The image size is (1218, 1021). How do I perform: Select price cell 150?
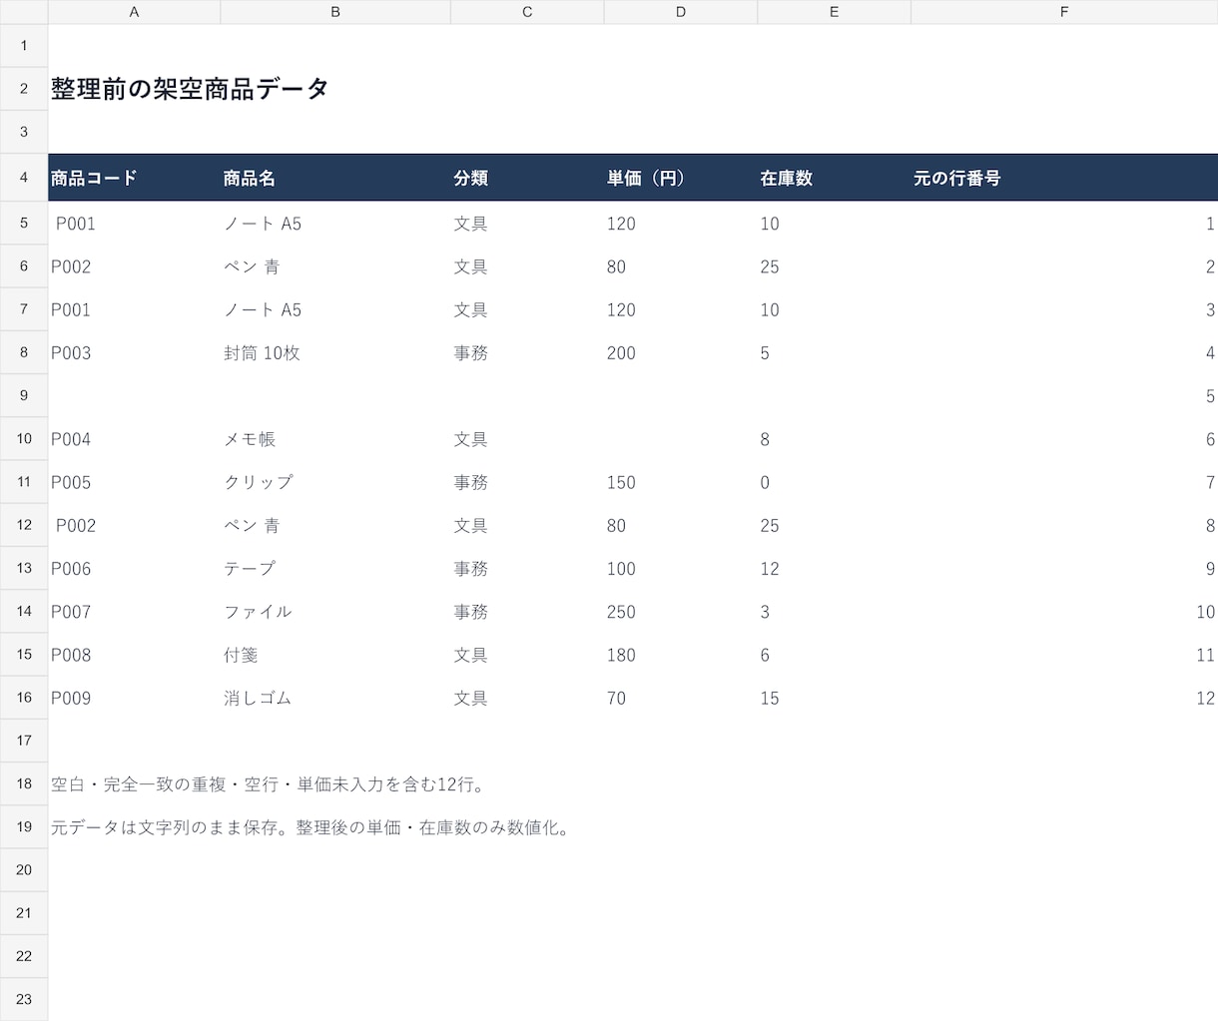point(681,482)
